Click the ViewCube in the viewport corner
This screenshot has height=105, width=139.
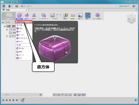[x=131, y=18]
